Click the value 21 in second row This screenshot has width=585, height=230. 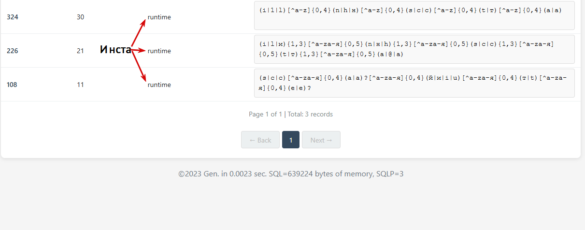(80, 51)
